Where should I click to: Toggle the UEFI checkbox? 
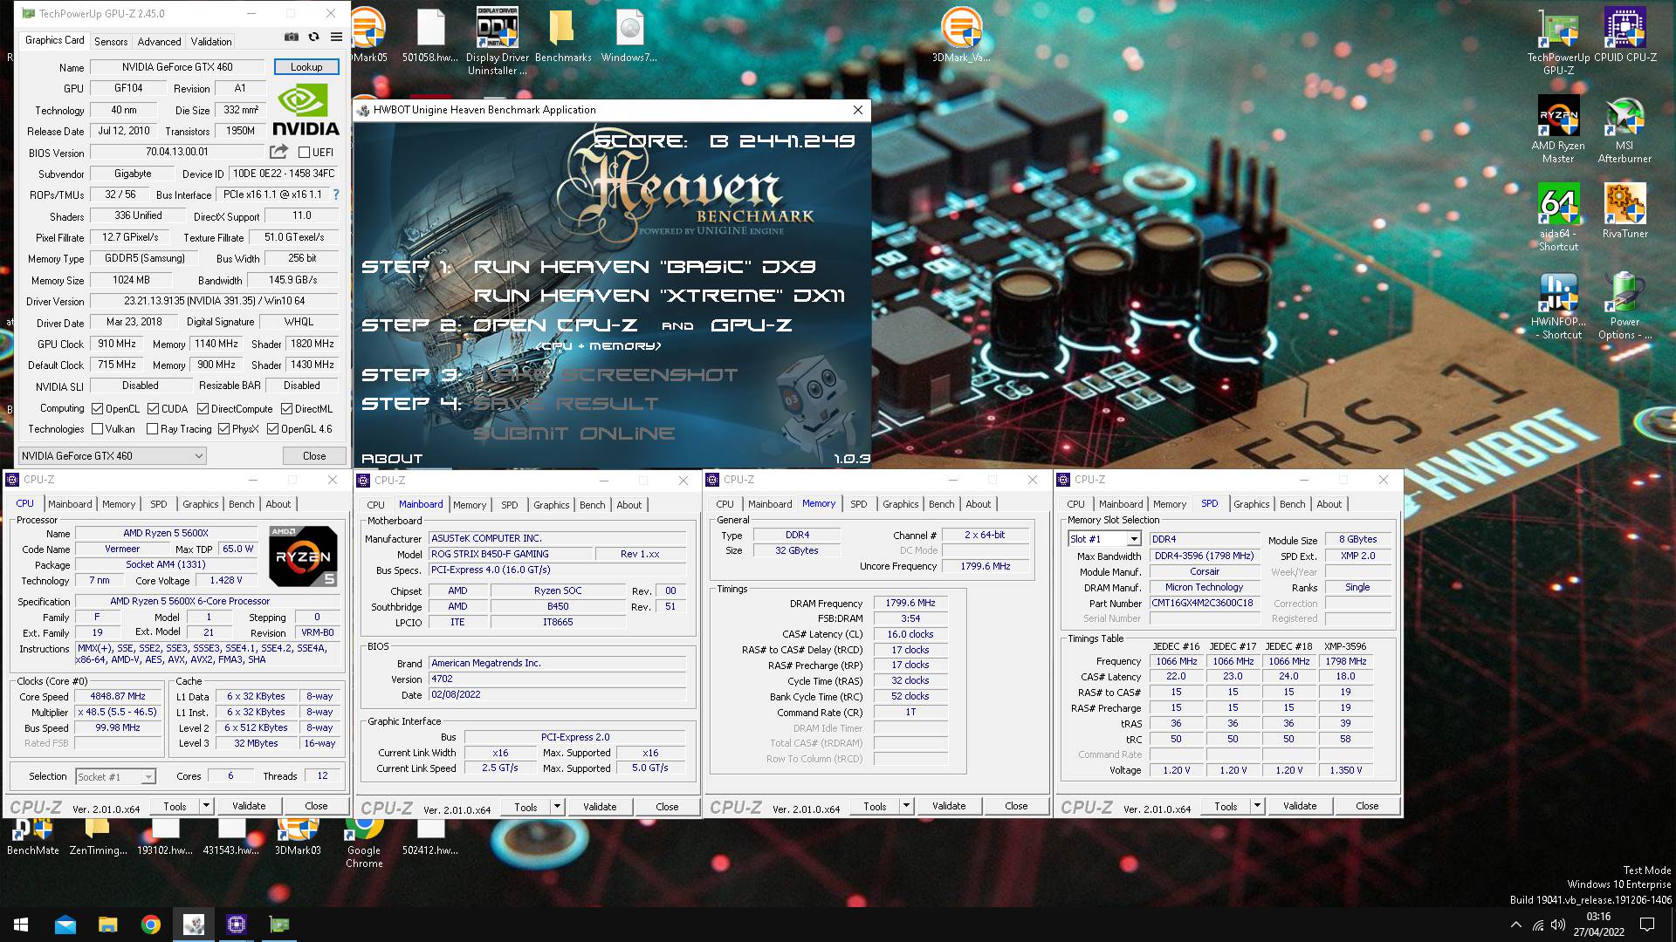305,152
